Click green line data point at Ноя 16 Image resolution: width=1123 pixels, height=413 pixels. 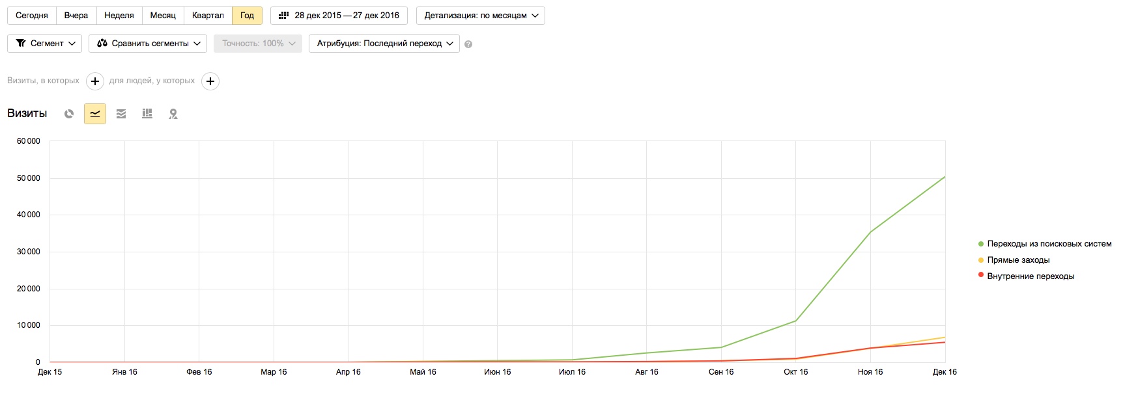pyautogui.click(x=870, y=232)
